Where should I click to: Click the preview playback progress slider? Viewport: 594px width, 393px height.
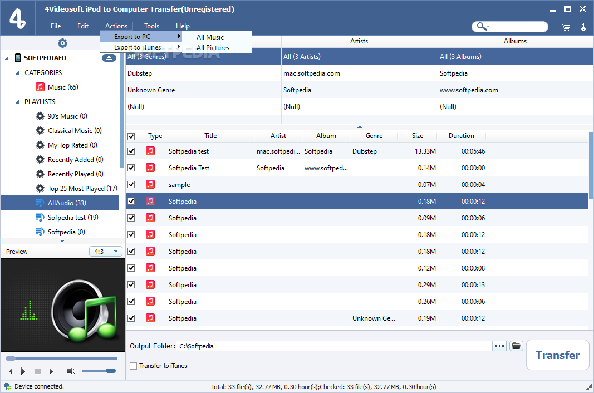61,358
